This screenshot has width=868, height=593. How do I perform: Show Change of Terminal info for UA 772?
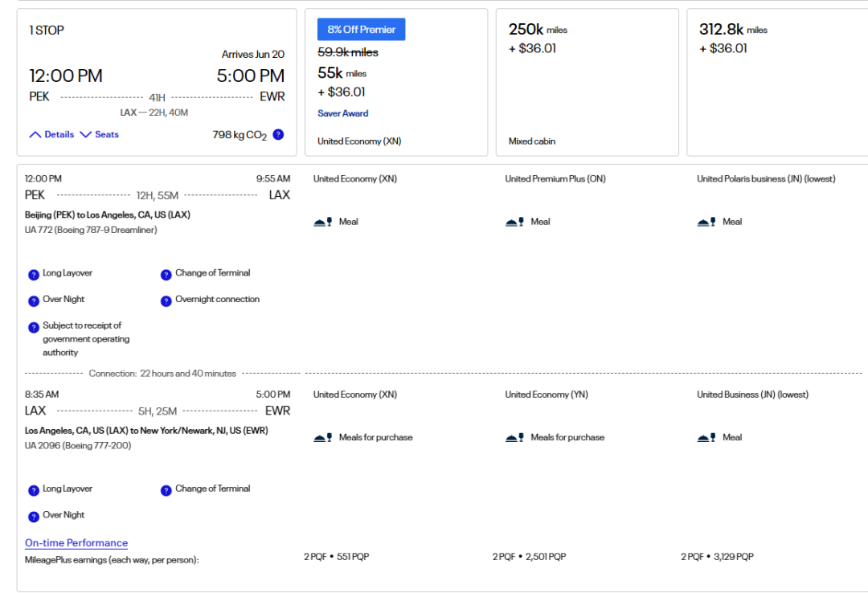pyautogui.click(x=166, y=275)
